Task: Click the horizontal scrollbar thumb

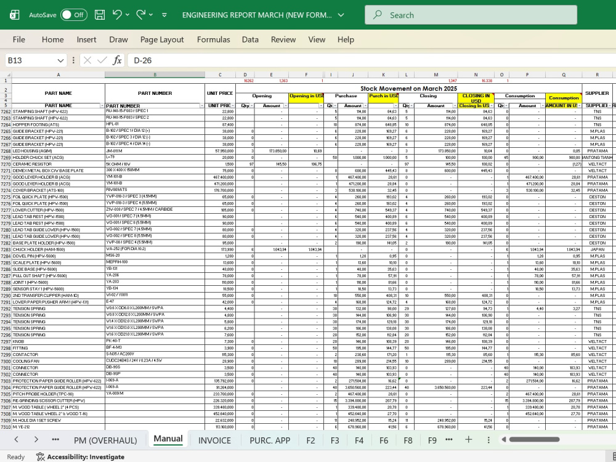Action: (534, 440)
